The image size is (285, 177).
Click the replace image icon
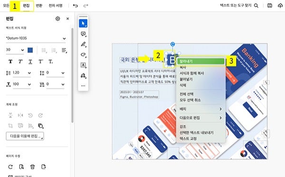(x=20, y=125)
